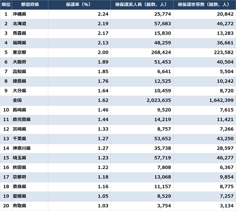Click Okinawa's rate value 2.24

[x=103, y=14]
